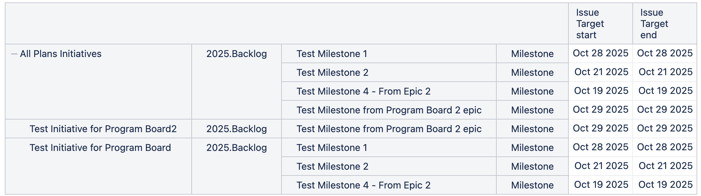Image resolution: width=701 pixels, height=196 pixels.
Task: Open the first Test Milestone from Program Board 2 epic
Action: point(389,110)
